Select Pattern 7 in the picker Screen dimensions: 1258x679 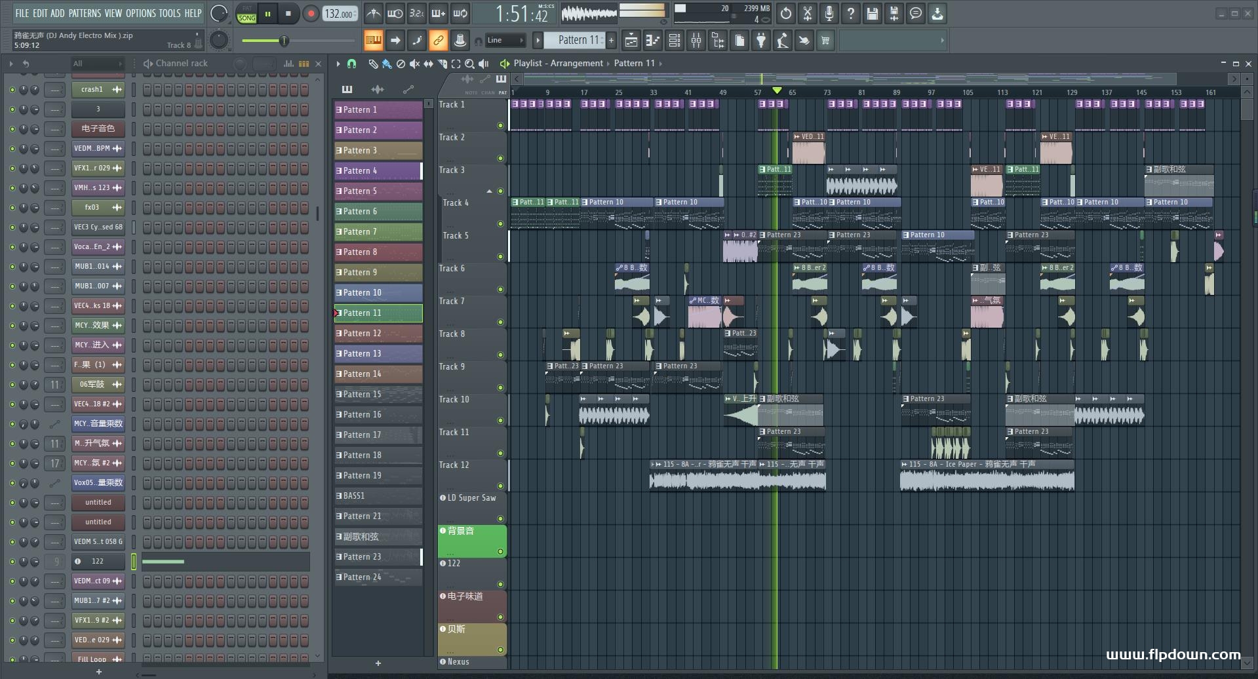[378, 231]
